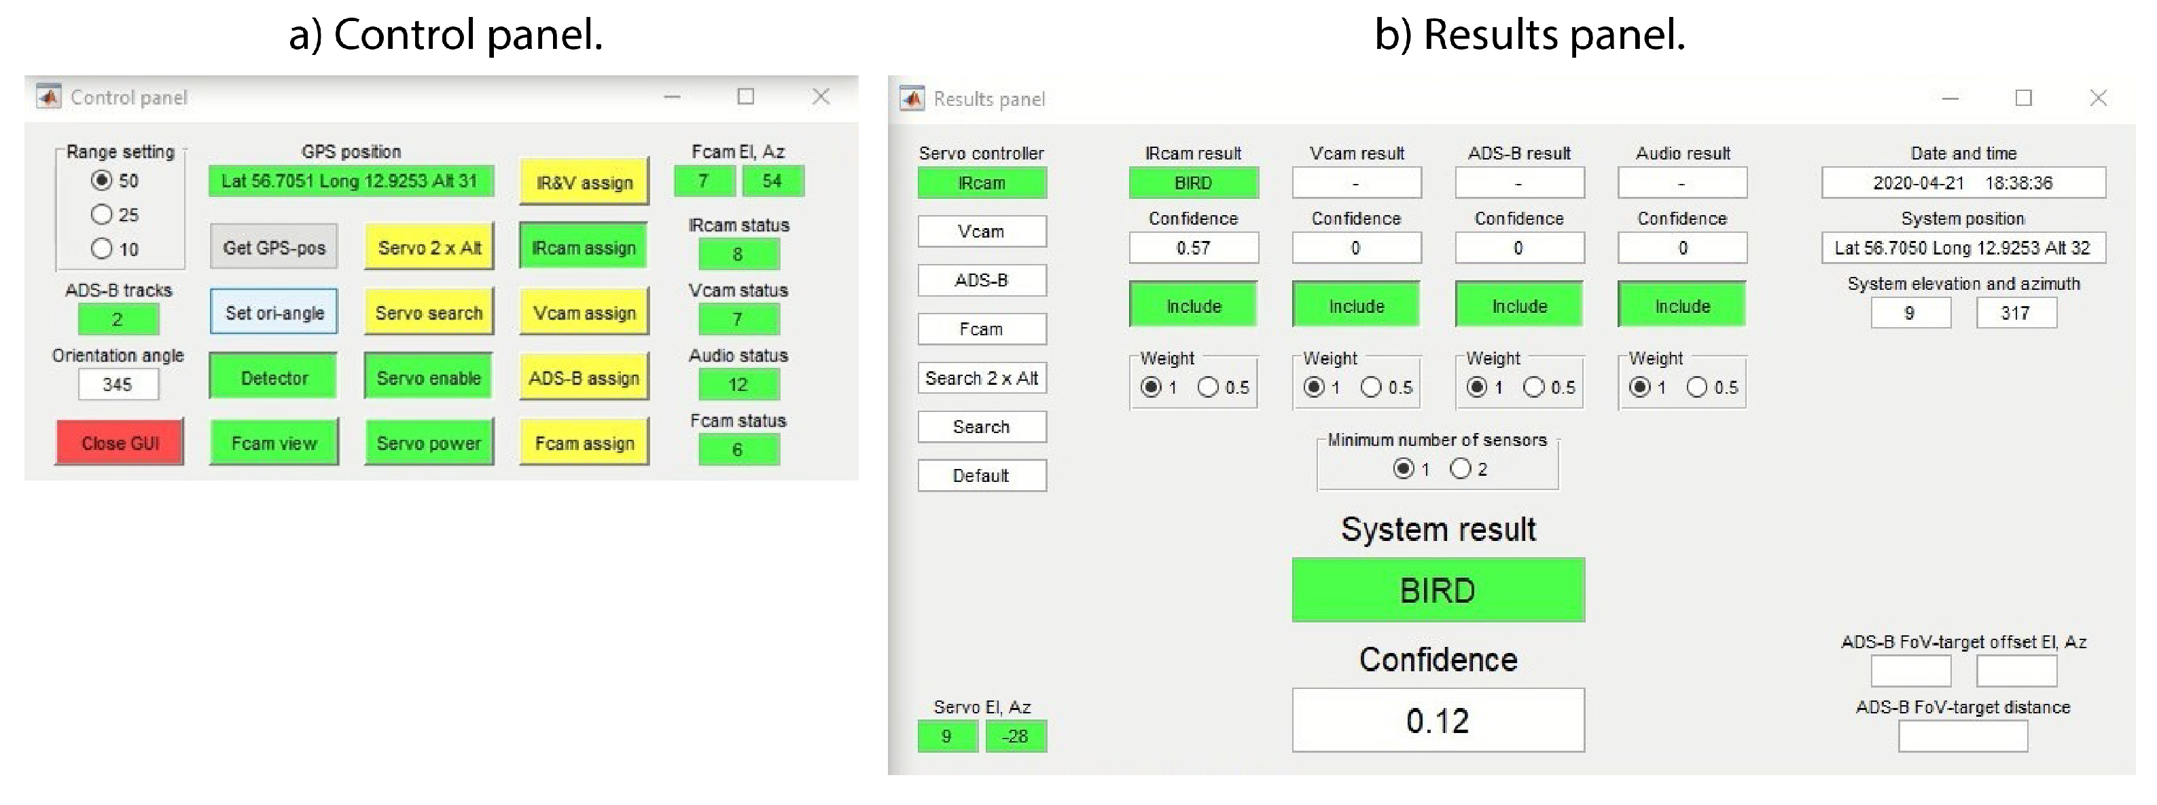Screen dimensions: 2157x805
Task: Click the Set ori-angle button
Action: pyautogui.click(x=274, y=312)
